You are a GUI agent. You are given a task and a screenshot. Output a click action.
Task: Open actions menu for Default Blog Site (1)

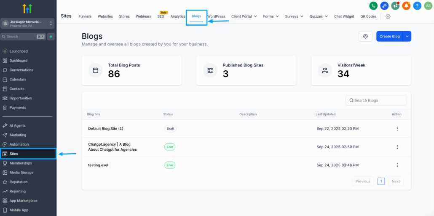coord(397,129)
